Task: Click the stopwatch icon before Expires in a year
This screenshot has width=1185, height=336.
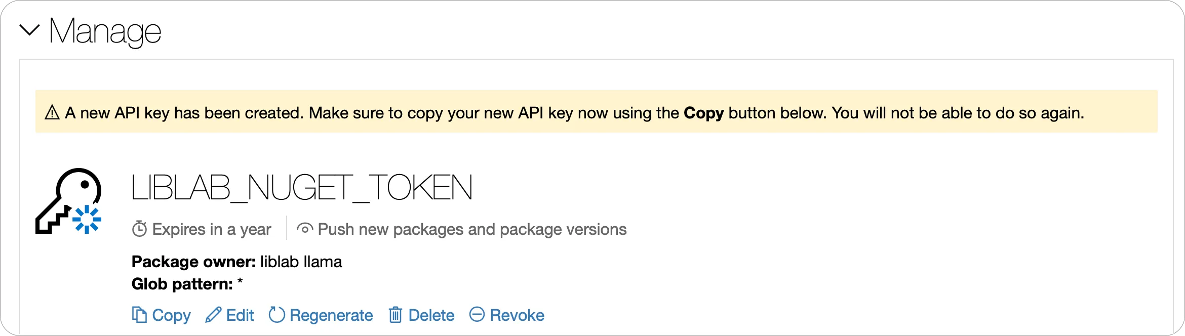Action: (140, 229)
